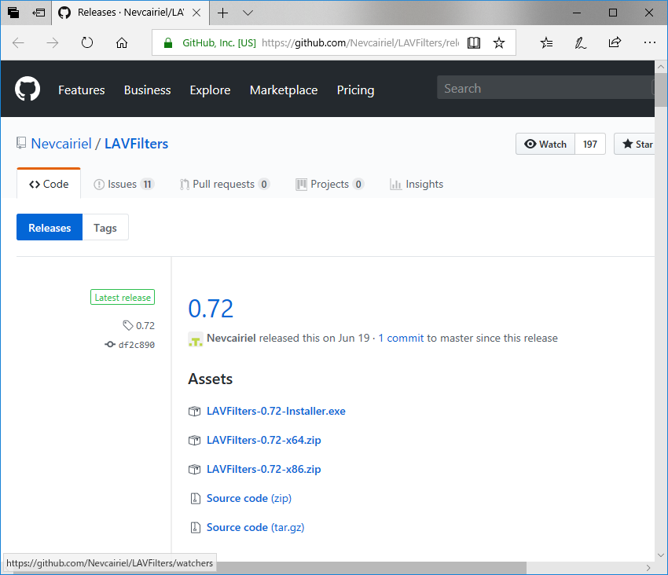668x575 pixels.
Task: Open Features in GitHub header
Action: pos(82,90)
